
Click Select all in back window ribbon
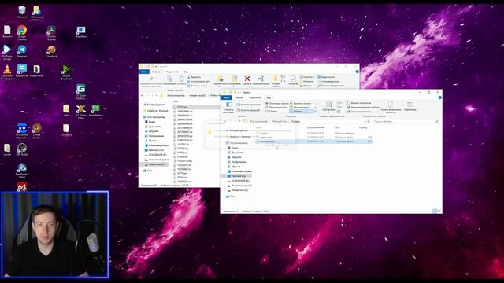[327, 77]
